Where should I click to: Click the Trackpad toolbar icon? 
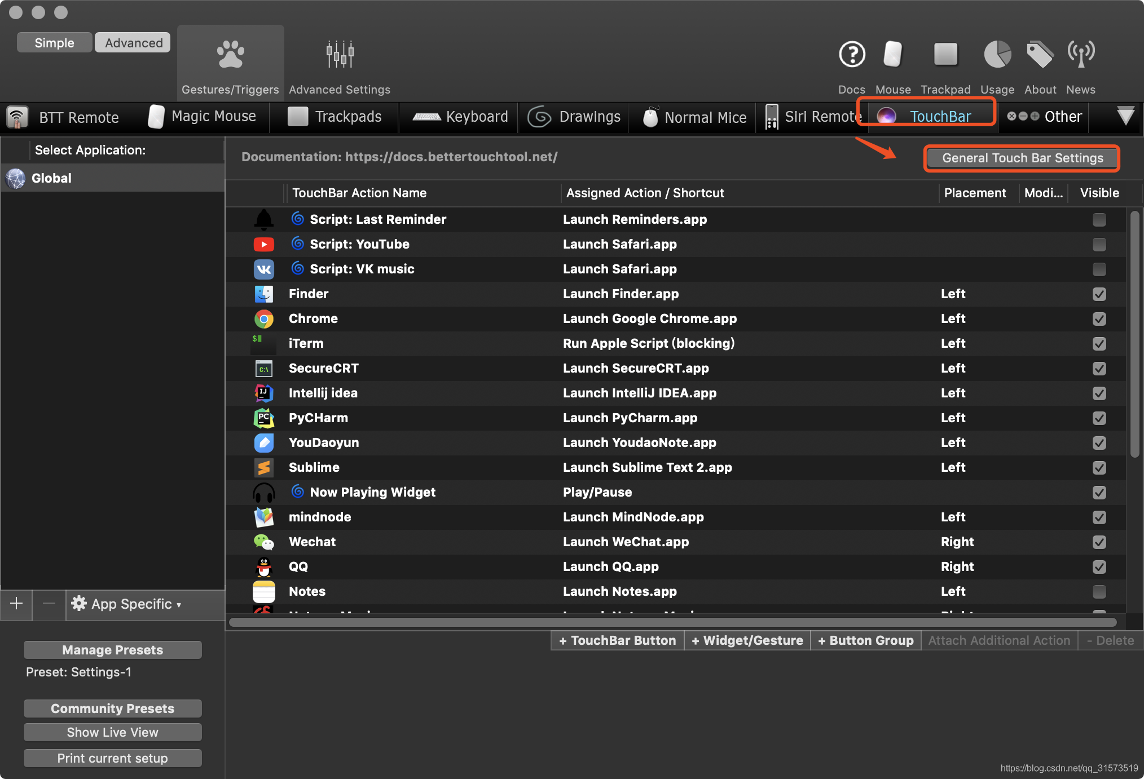pyautogui.click(x=945, y=55)
